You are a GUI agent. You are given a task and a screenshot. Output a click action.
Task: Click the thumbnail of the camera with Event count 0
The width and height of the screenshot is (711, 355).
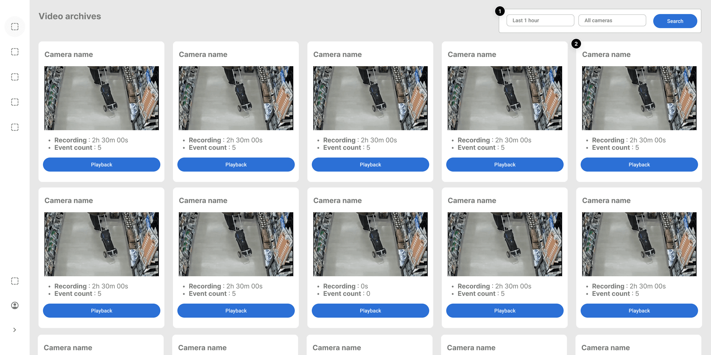coord(370,244)
